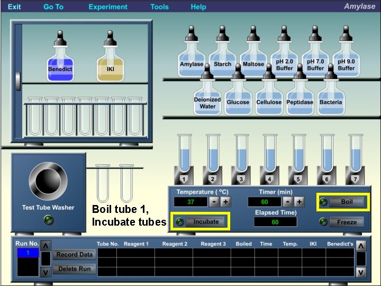This screenshot has width=381, height=286.
Task: Click test tube 7 in the incubator
Action: (356, 154)
